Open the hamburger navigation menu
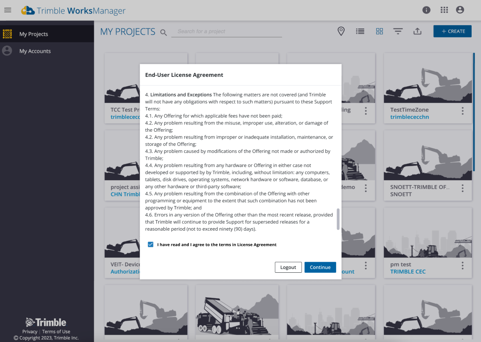This screenshot has height=342, width=481. 8,10
